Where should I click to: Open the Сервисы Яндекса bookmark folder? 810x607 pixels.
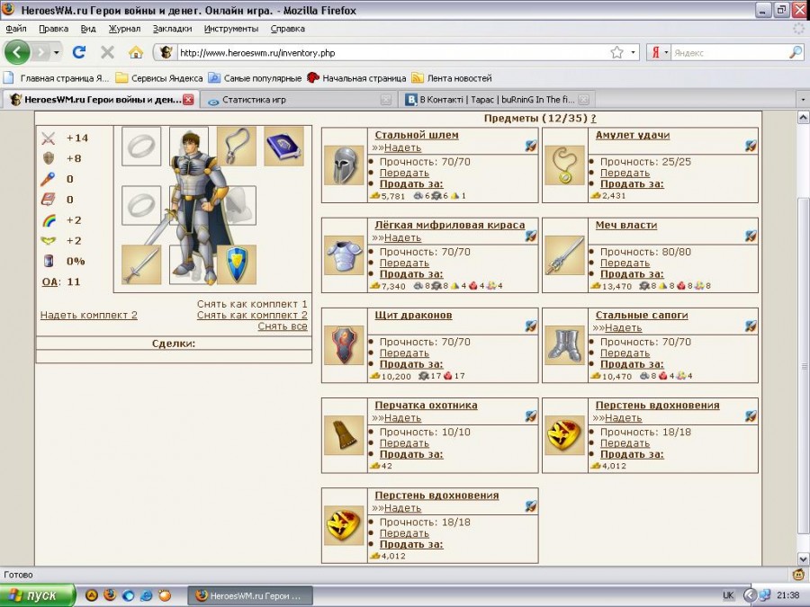[159, 78]
